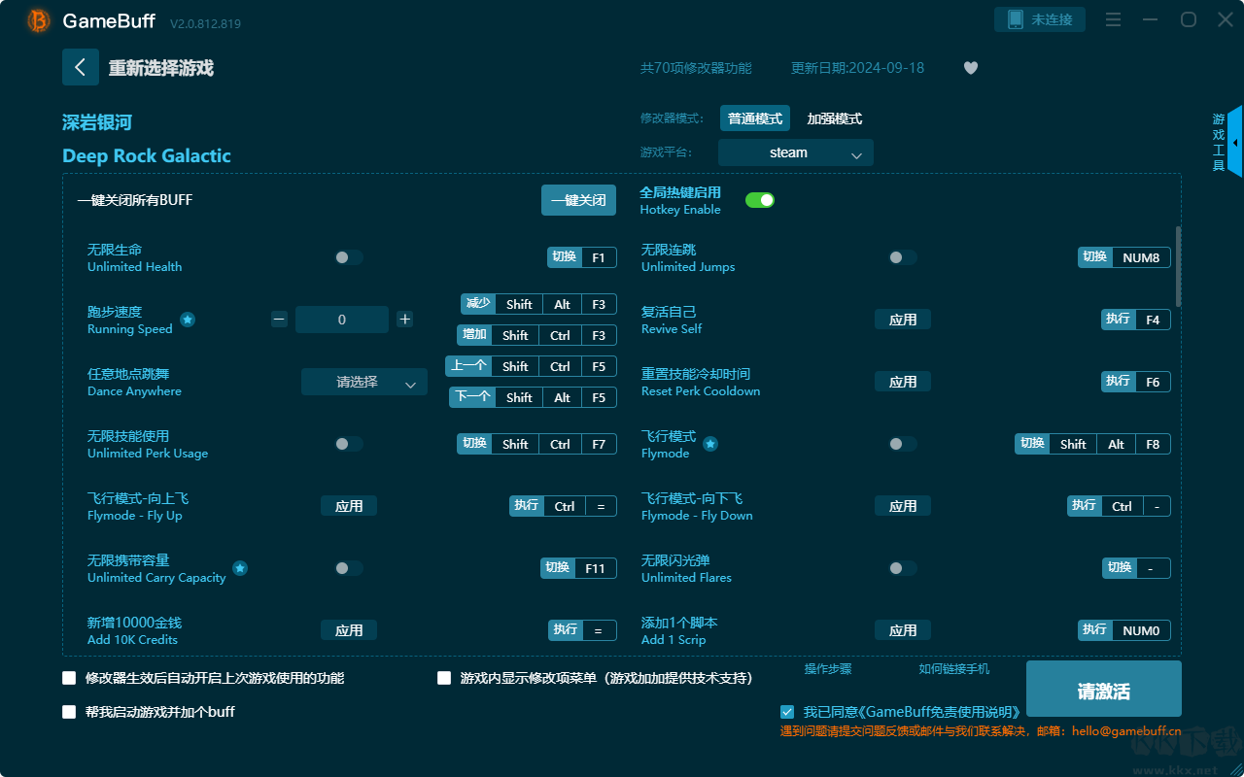Enable Unlimited Carry Capacity toggle
Image resolution: width=1244 pixels, height=777 pixels.
(x=349, y=568)
